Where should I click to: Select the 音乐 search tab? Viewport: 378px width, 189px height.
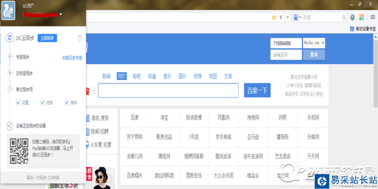167,77
